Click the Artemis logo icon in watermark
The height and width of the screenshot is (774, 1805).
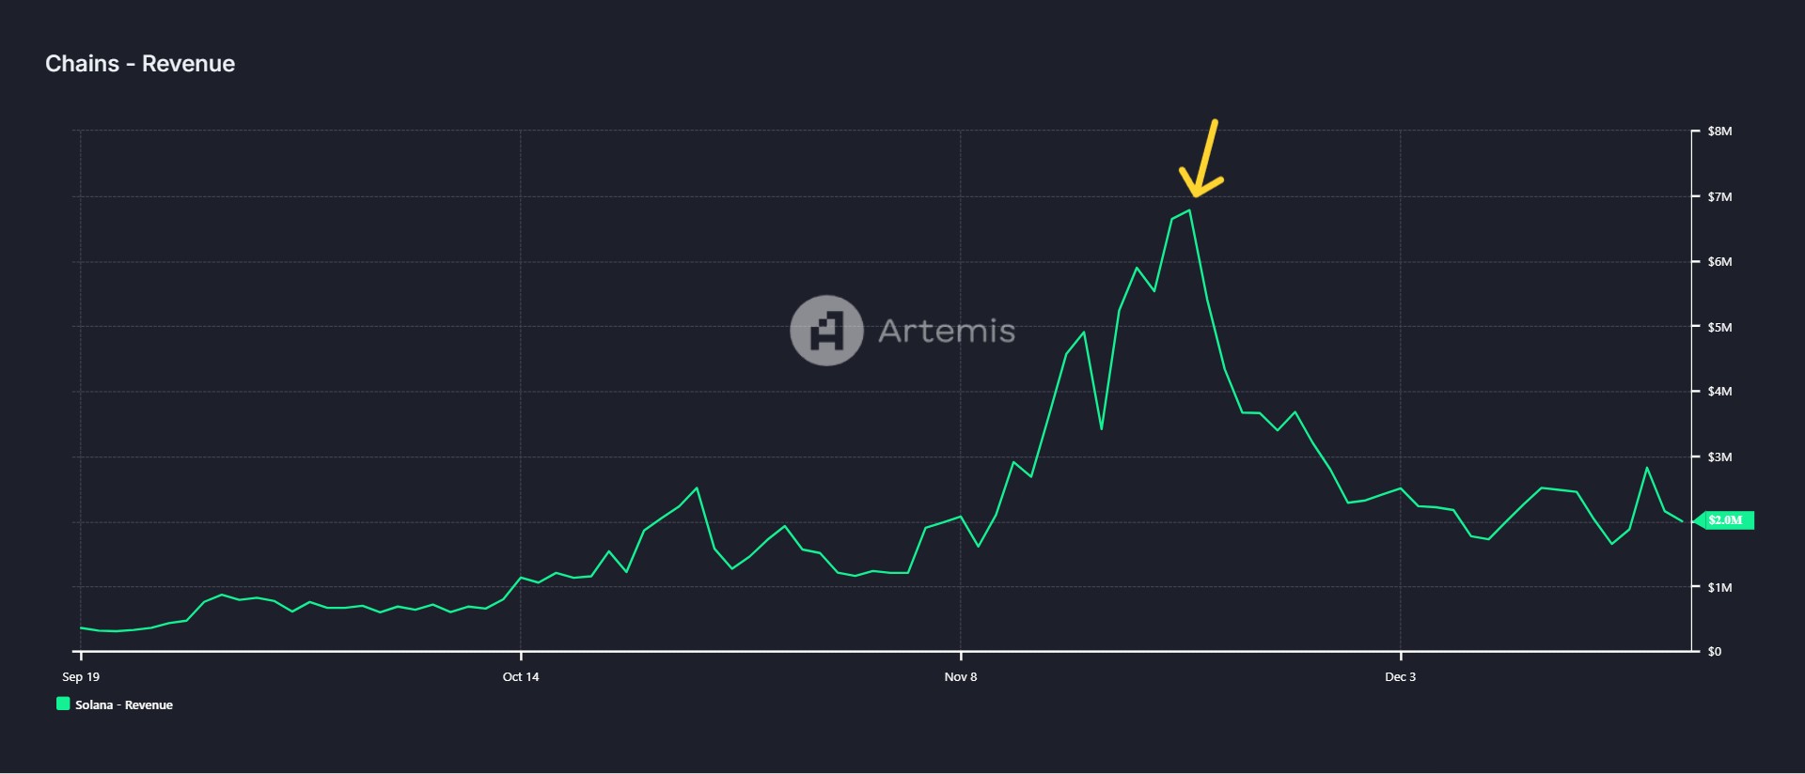click(x=826, y=331)
